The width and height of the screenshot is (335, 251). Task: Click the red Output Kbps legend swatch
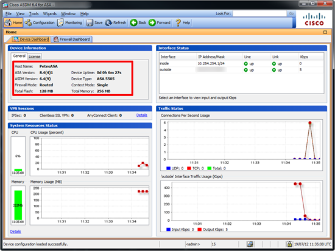pos(200,230)
